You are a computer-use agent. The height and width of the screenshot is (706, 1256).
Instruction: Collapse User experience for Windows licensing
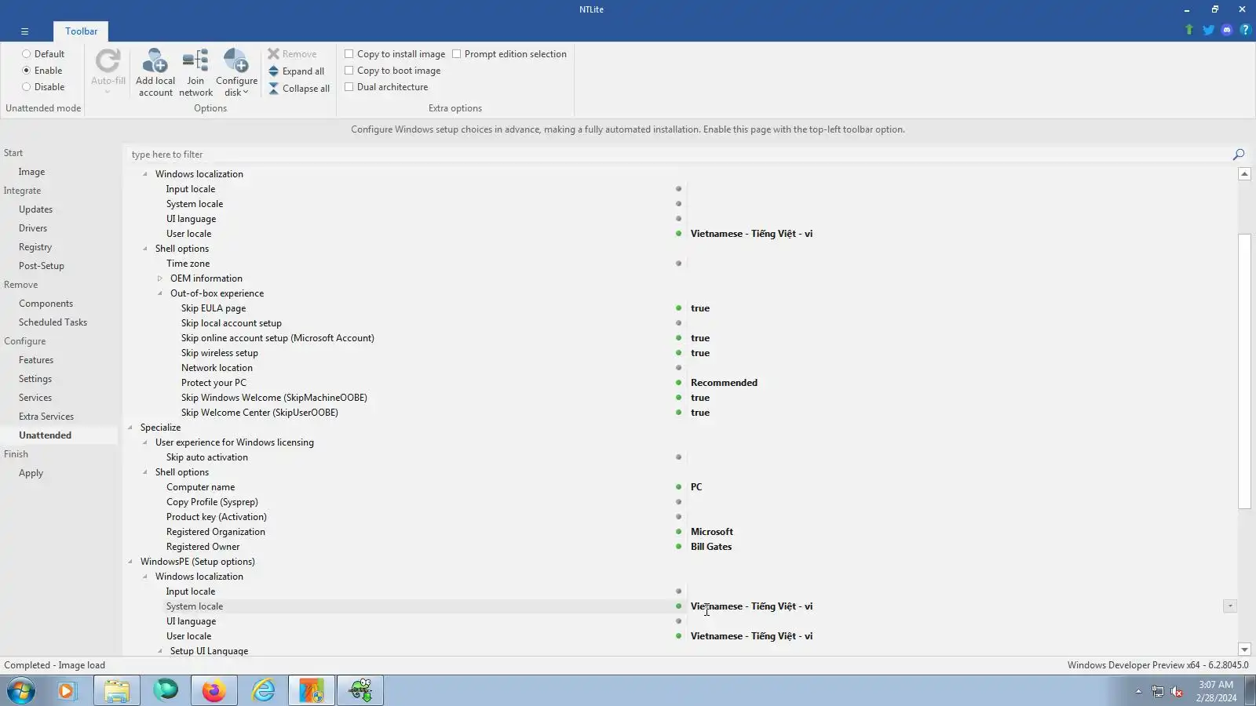(x=145, y=442)
